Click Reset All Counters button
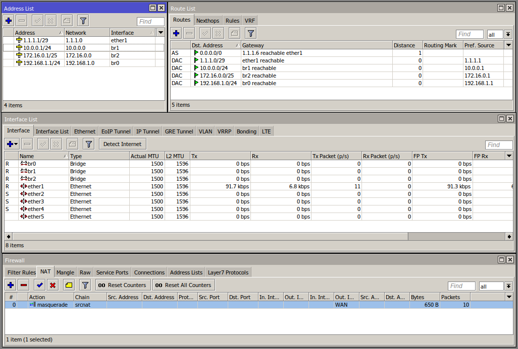Screen dimensions: 518x349 coord(184,285)
